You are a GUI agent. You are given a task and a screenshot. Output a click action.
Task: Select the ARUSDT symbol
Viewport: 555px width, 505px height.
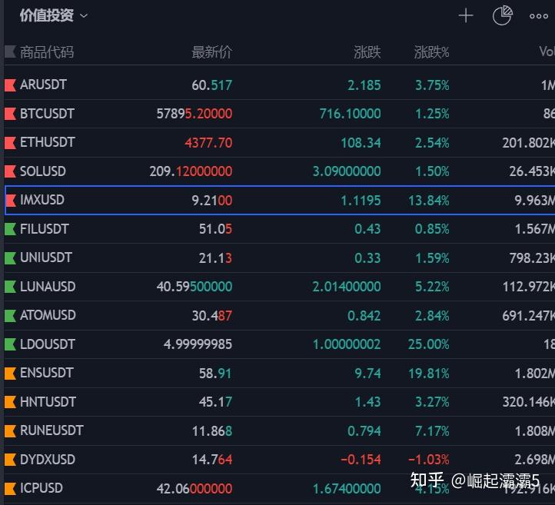click(x=43, y=85)
